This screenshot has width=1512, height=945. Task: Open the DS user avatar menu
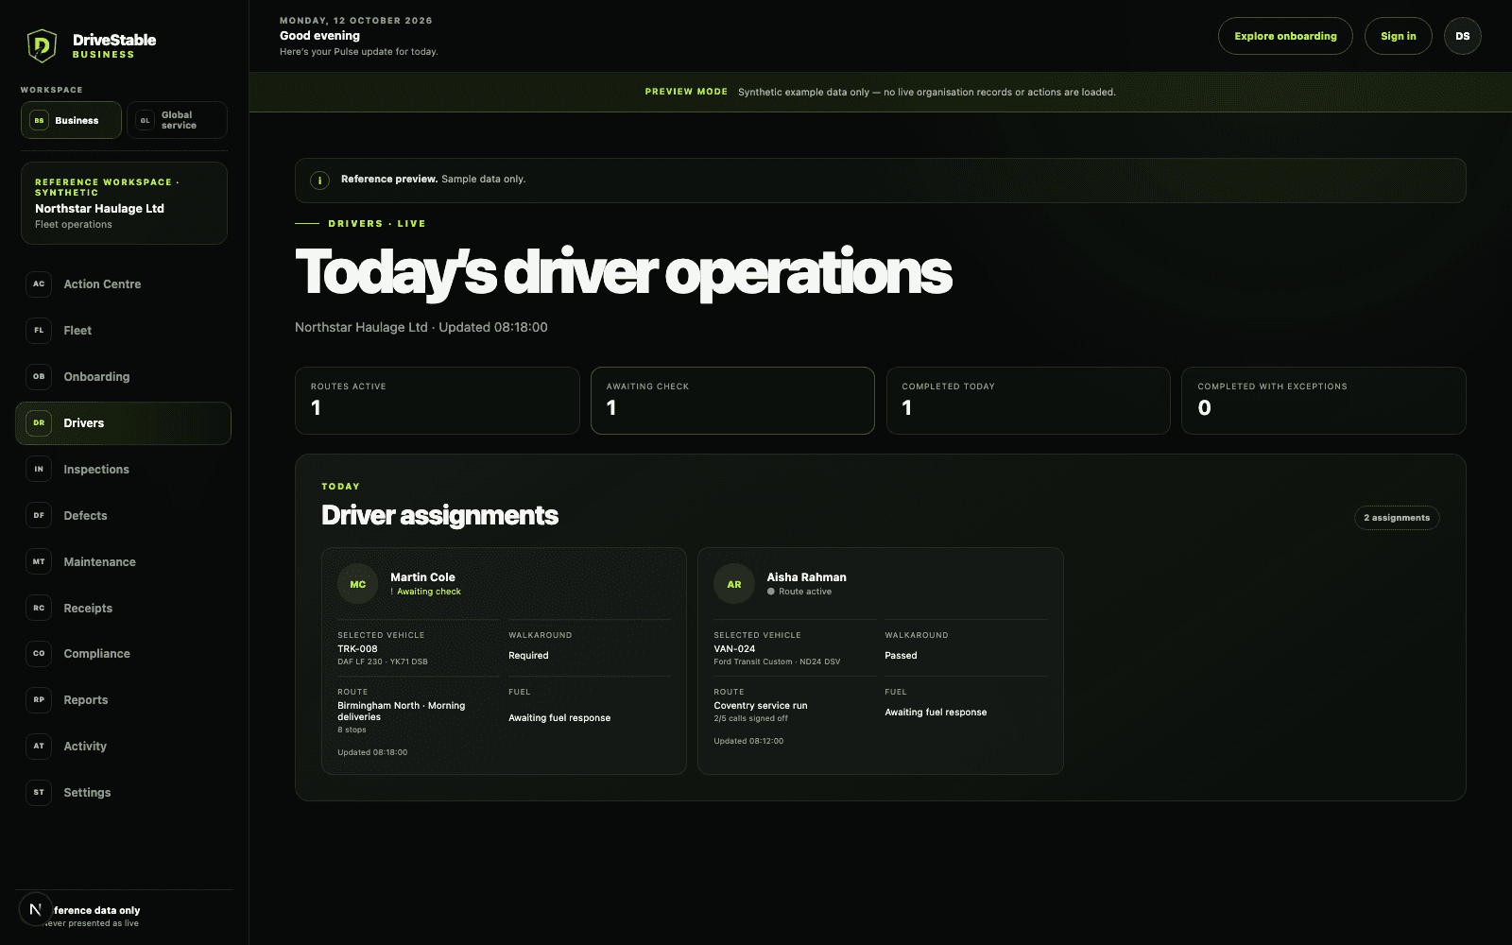point(1462,36)
